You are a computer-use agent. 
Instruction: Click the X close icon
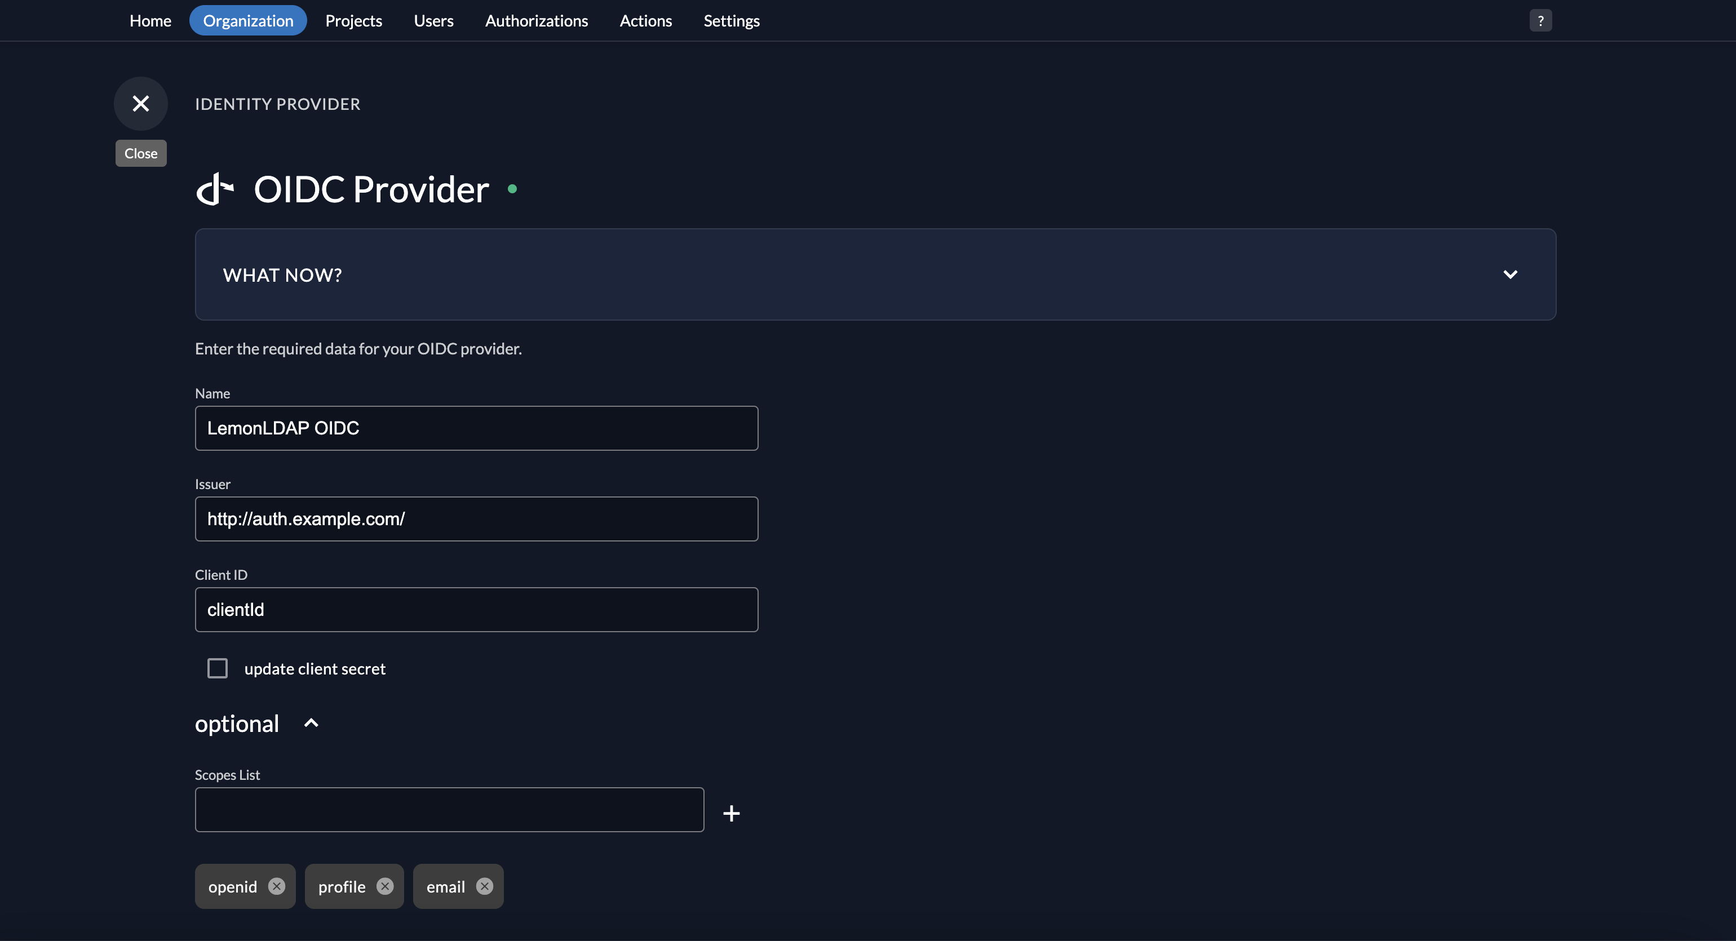coord(140,103)
